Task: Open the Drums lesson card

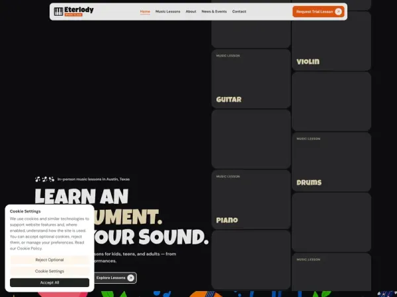Action: [x=331, y=162]
